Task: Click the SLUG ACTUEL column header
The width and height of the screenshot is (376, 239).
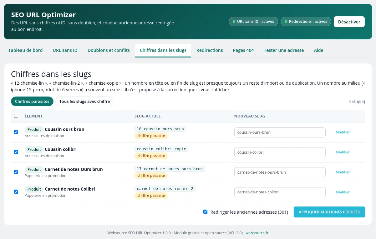Action: [148, 116]
